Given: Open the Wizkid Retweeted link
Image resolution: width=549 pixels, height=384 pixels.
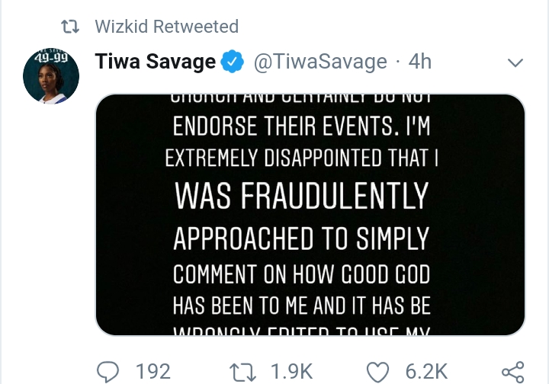Looking at the screenshot, I should click(166, 27).
